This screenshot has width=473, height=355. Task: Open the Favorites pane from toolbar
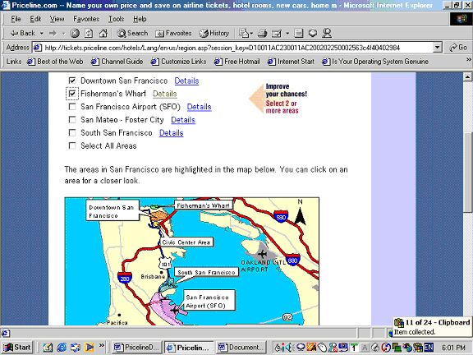[173, 33]
